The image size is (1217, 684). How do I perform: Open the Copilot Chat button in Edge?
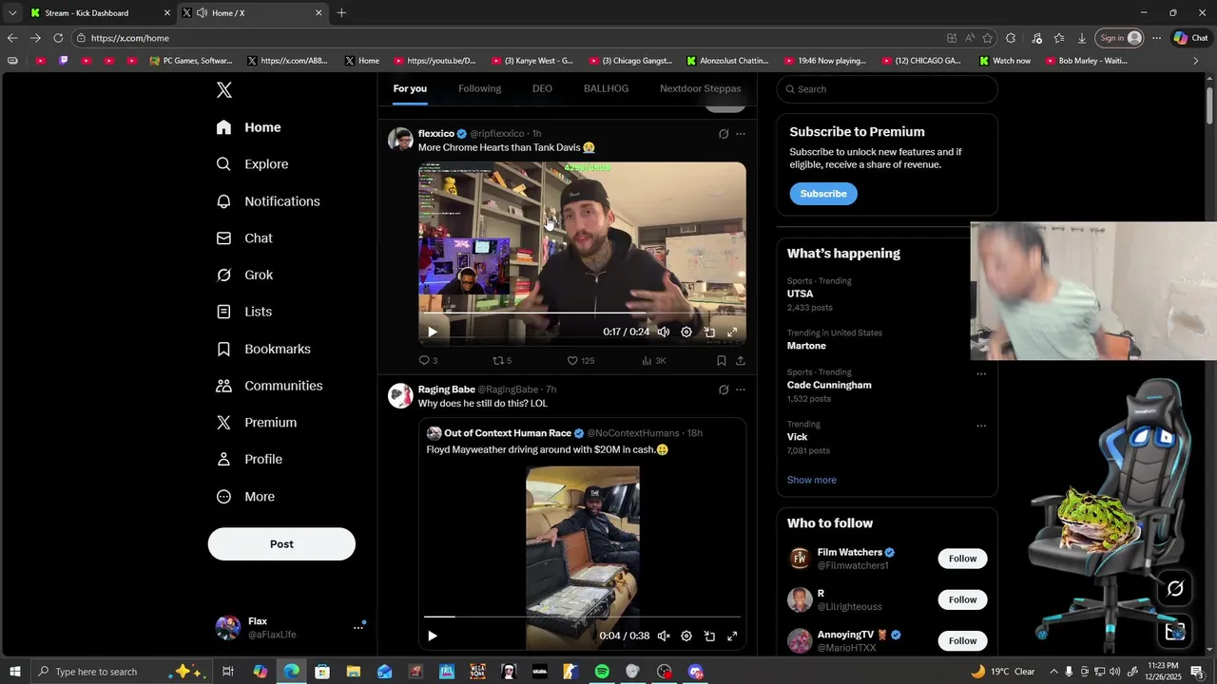[x=1191, y=38]
